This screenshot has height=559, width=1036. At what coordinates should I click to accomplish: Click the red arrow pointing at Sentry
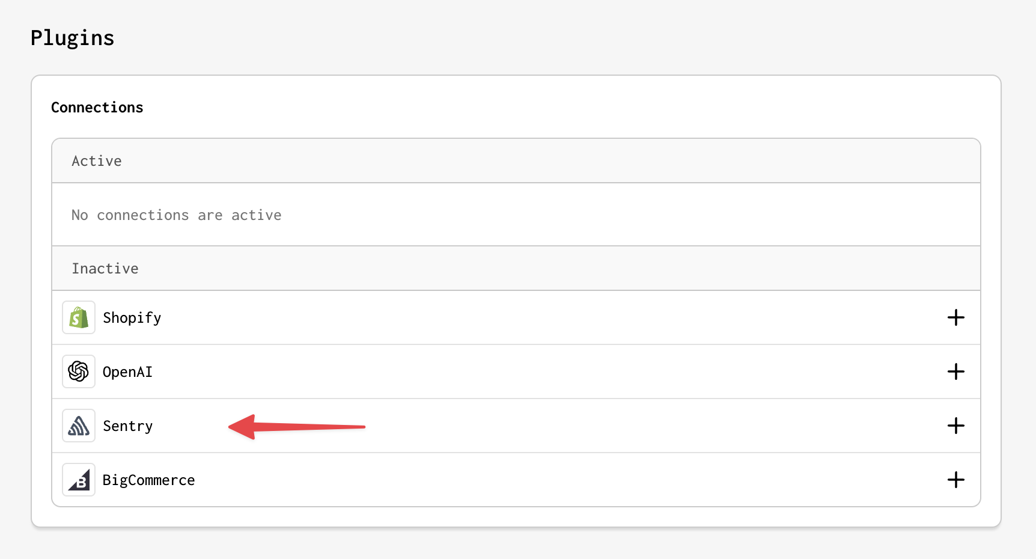click(297, 427)
